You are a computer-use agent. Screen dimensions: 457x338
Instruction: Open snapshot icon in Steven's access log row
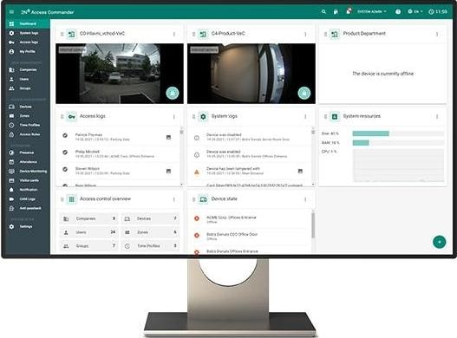click(x=168, y=171)
